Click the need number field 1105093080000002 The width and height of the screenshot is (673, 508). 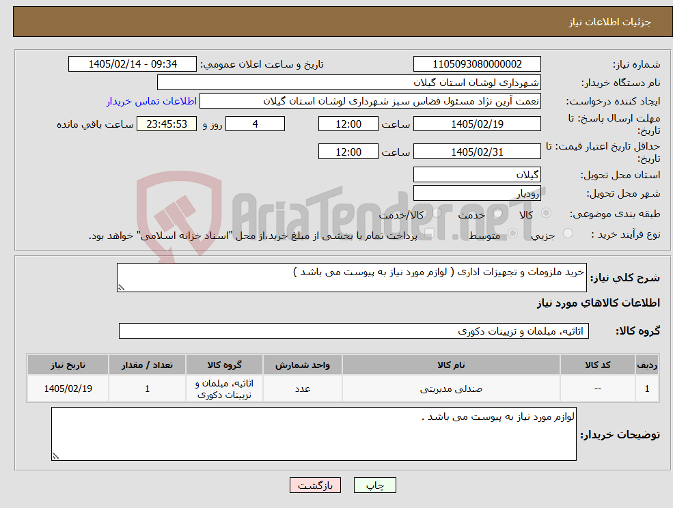[x=477, y=64]
